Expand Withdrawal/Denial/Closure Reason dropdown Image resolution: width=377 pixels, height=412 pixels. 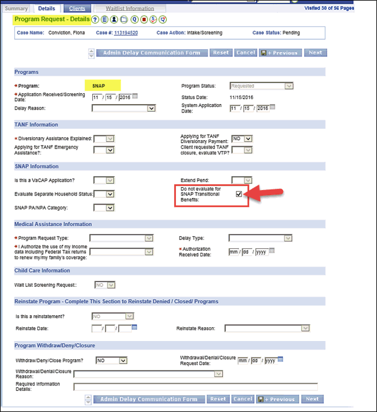(148, 374)
